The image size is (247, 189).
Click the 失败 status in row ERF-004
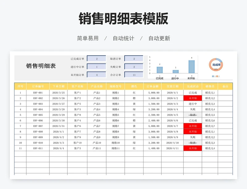(x=193, y=109)
